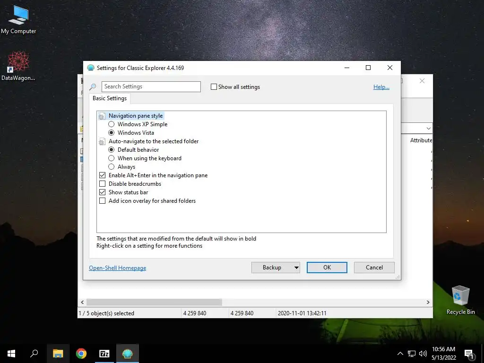Choose Windows XP Simple radio option

coord(112,124)
